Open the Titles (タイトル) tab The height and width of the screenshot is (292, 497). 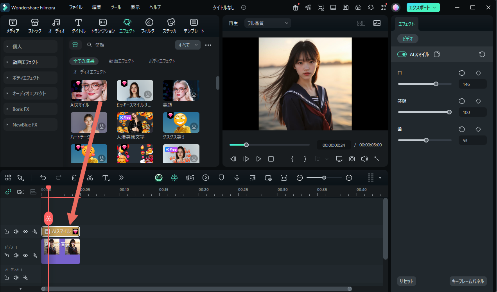(x=79, y=26)
